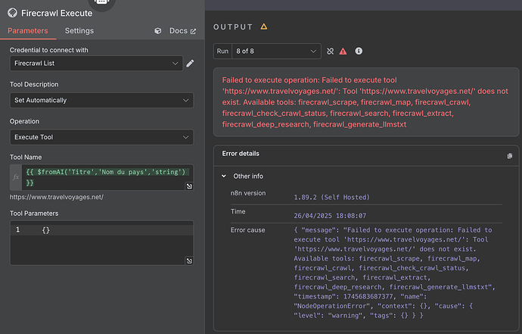Expand the Tool Name expression editor
522x334 pixels.
[189, 186]
